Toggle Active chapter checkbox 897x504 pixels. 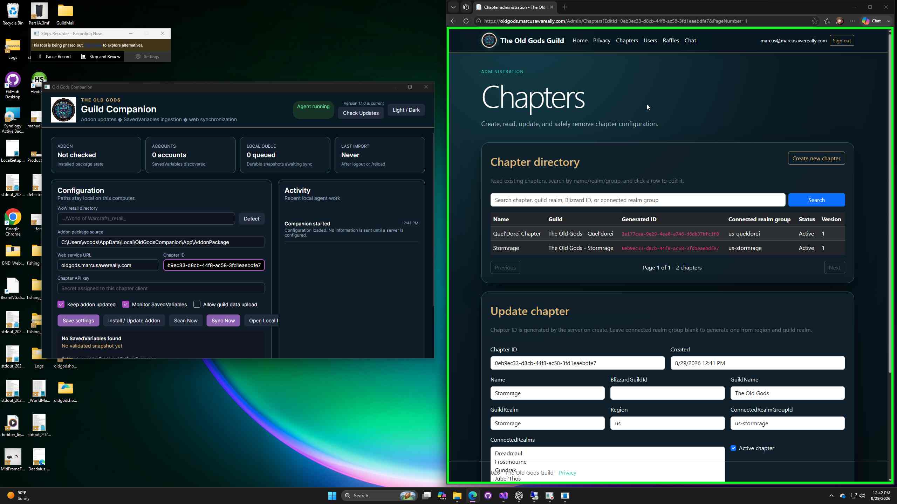click(733, 448)
